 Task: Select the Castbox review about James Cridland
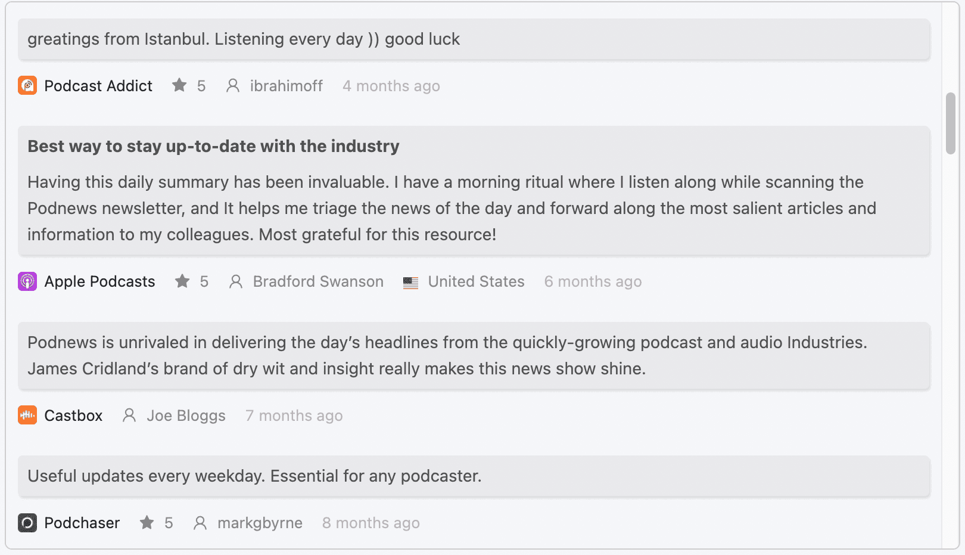[x=447, y=356]
